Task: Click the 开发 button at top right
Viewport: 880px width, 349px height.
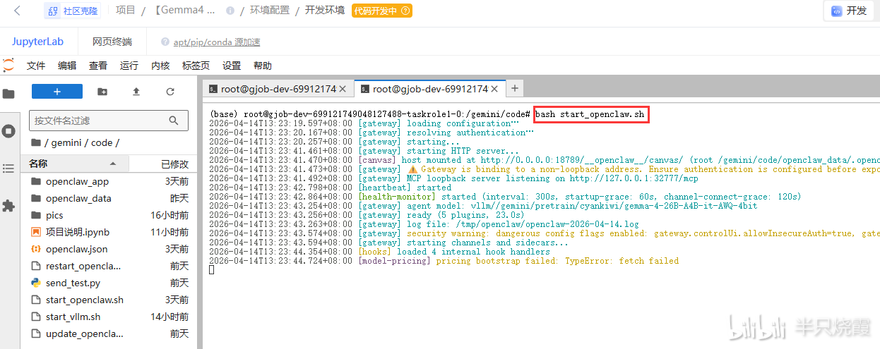Action: pos(850,11)
